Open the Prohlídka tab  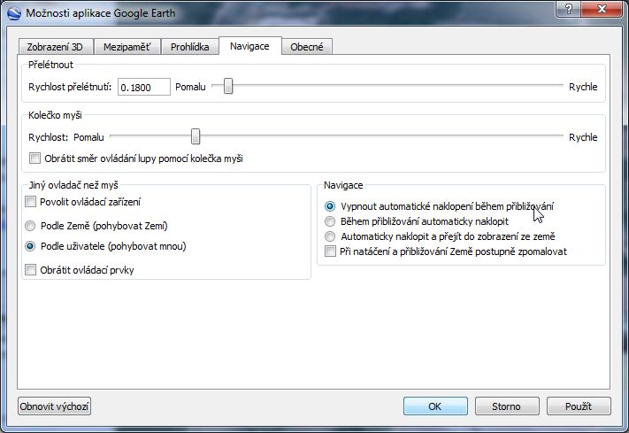pyautogui.click(x=189, y=47)
